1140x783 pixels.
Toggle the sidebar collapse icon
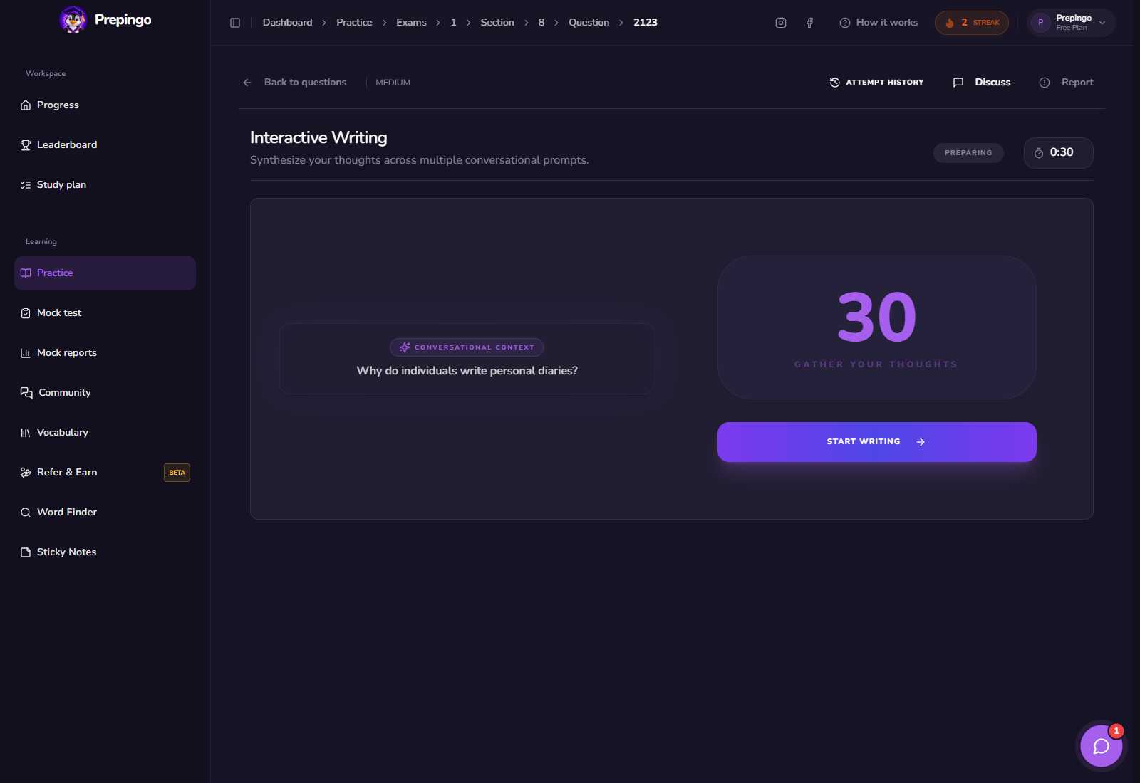(235, 23)
